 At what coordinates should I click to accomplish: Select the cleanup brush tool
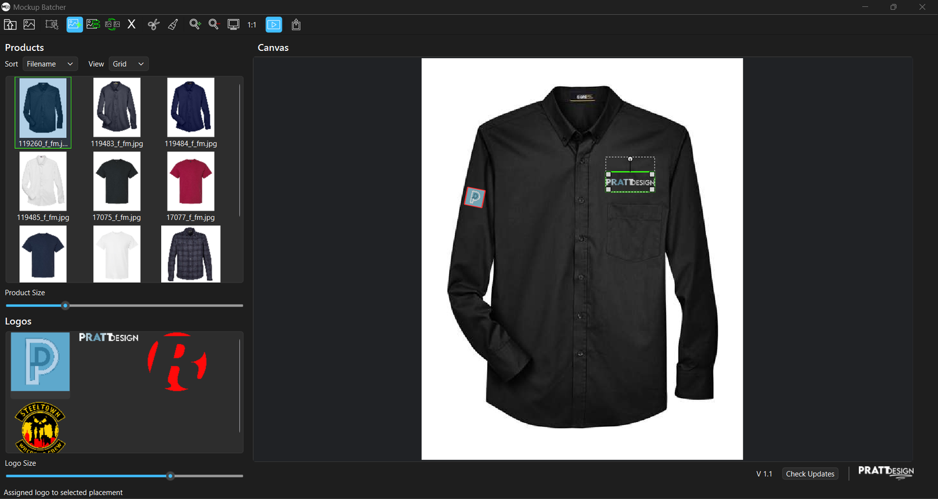[x=173, y=25]
